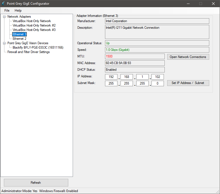Select the Ethernet 3 adapter
The width and height of the screenshot is (220, 194).
pyautogui.click(x=20, y=34)
